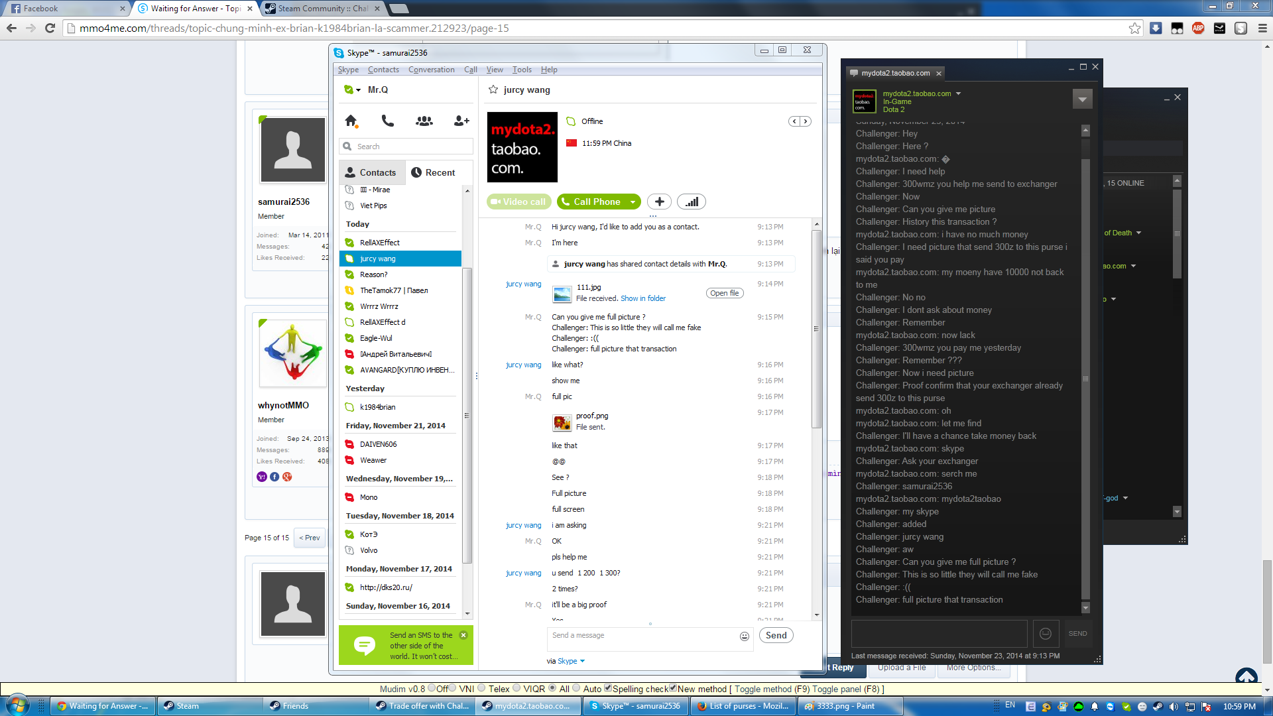
Task: Click the Show in folder link
Action: pos(643,298)
